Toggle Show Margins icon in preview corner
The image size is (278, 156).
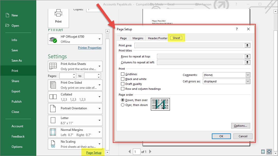tap(263, 152)
